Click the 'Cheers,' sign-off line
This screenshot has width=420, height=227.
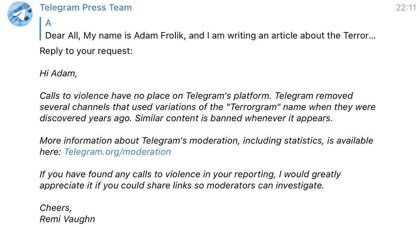pos(56,208)
